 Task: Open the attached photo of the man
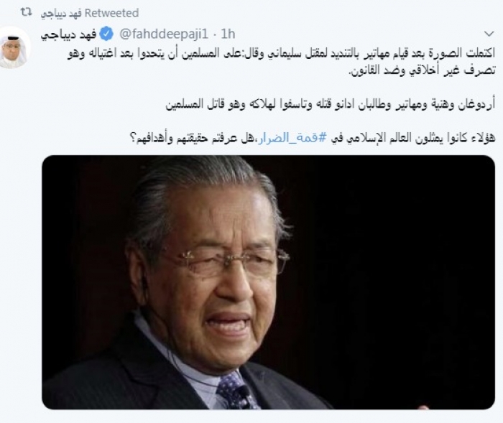269,282
